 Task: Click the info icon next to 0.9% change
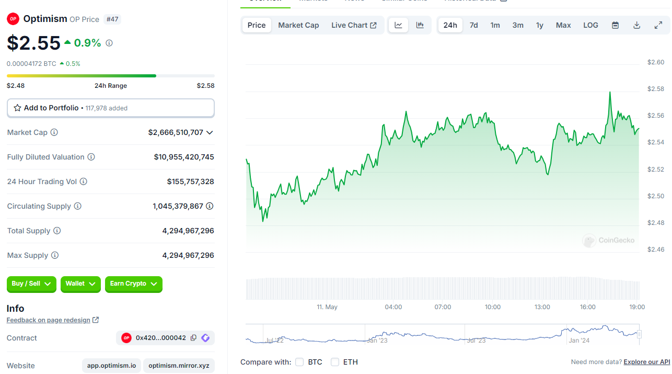pyautogui.click(x=109, y=43)
